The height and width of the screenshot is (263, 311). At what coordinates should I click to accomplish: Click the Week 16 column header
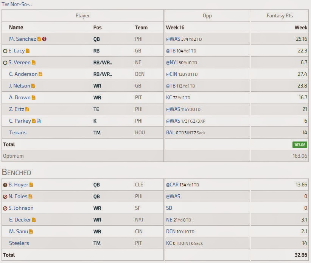175,28
